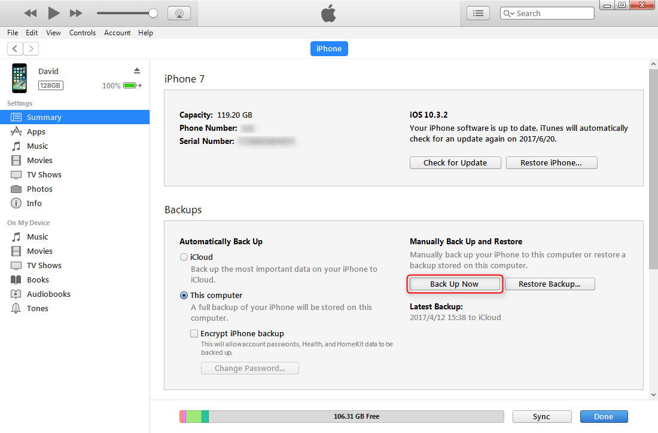
Task: Open the Controls menu
Action: (x=83, y=33)
